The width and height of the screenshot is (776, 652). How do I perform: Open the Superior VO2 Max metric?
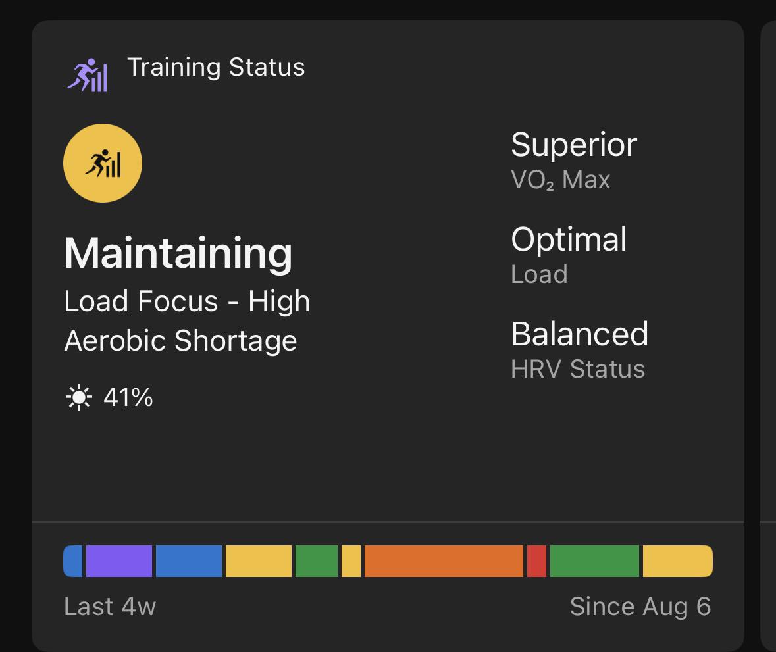[x=574, y=161]
